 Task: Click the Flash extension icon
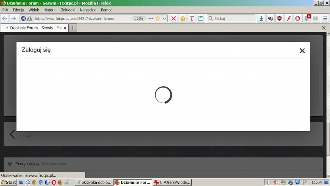(x=288, y=19)
